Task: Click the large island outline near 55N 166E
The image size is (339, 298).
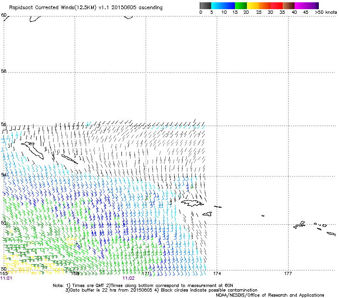Action: (33, 150)
